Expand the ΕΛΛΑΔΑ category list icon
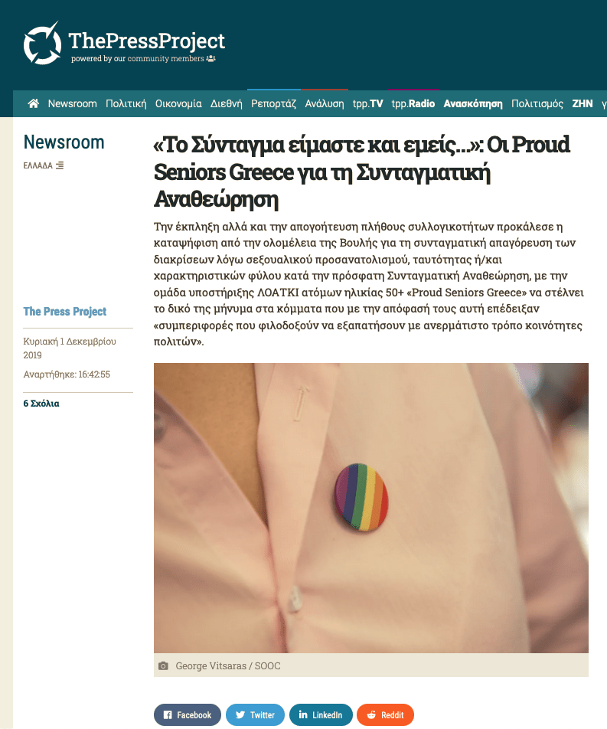This screenshot has width=607, height=729. [60, 165]
